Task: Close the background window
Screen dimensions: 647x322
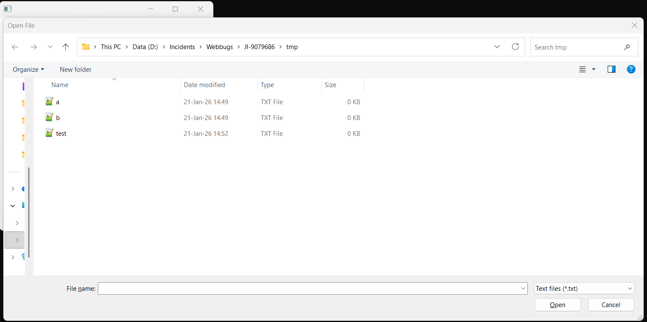Action: coord(200,9)
